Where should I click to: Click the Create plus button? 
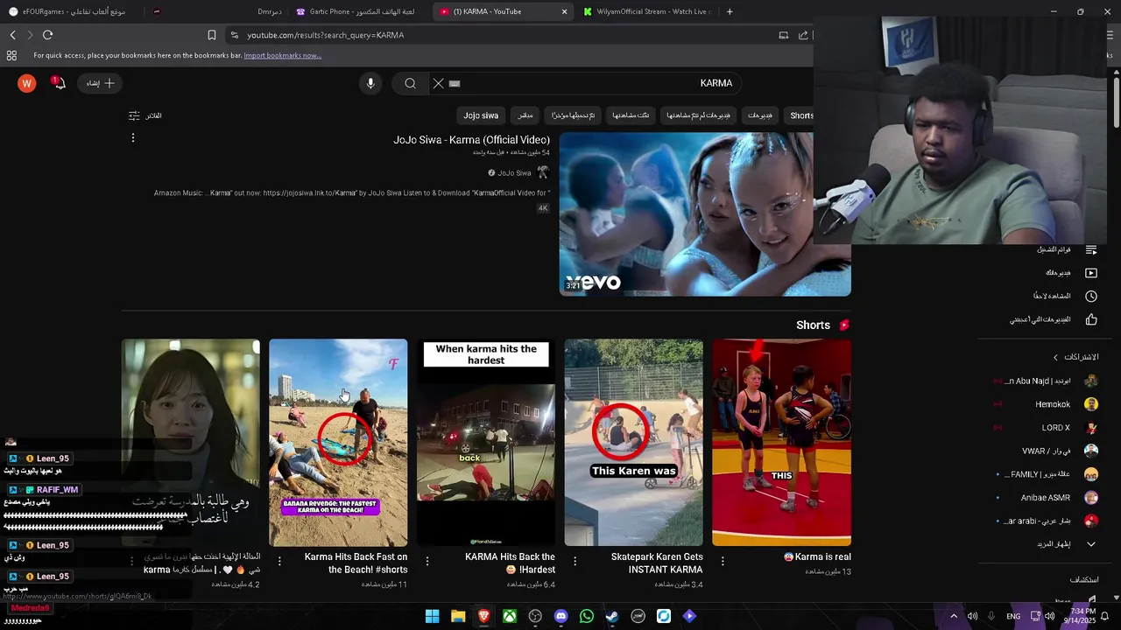[101, 83]
